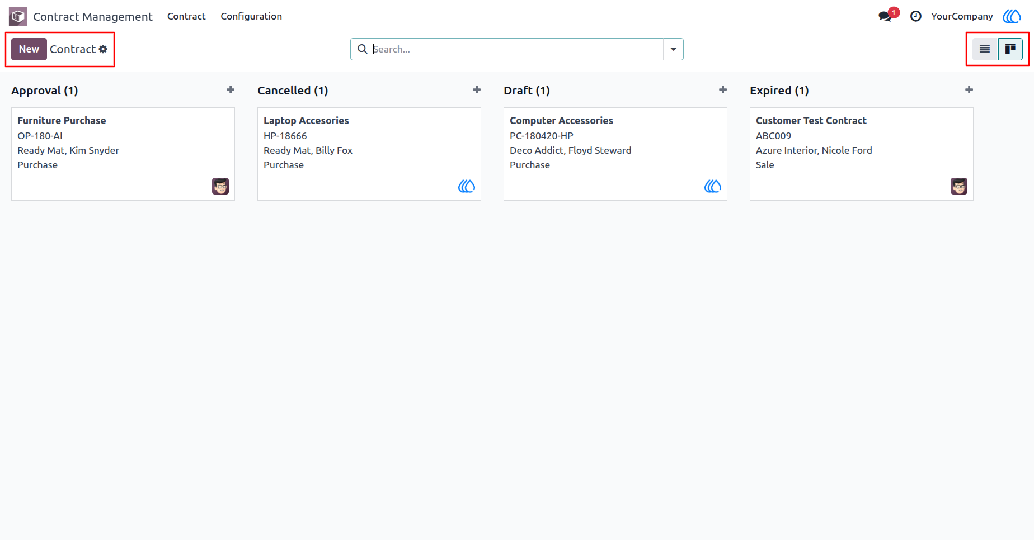Viewport: 1034px width, 540px height.
Task: Add a card in Cancelled column
Action: pyautogui.click(x=477, y=90)
